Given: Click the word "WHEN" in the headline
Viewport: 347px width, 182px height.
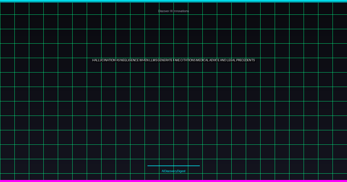Looking at the screenshot, I should coord(144,60).
